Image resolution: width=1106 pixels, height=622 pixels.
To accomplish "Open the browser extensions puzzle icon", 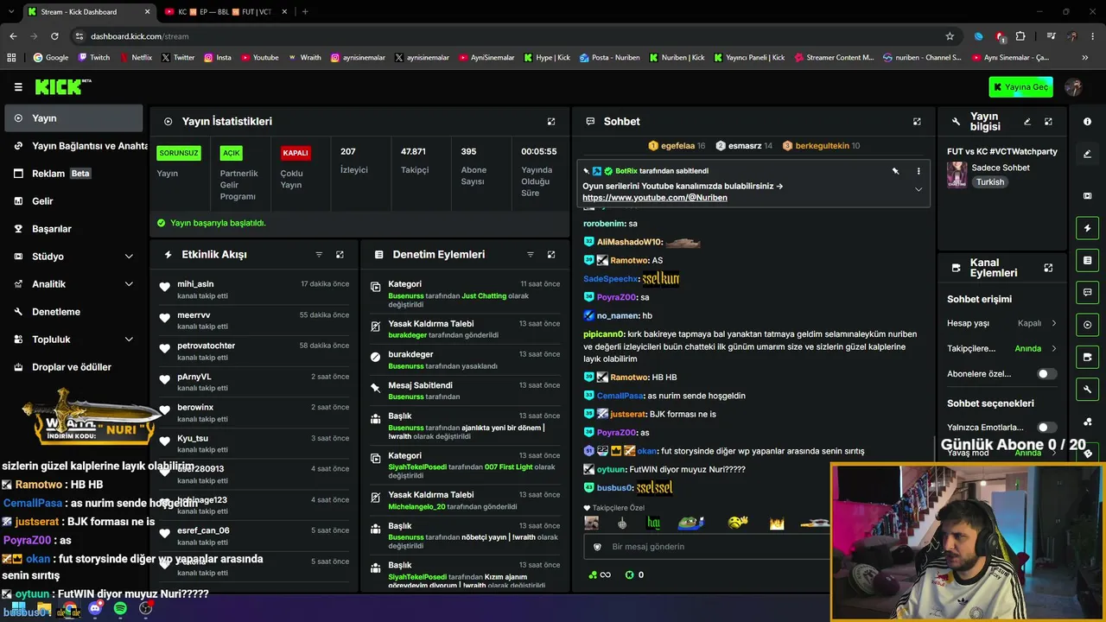I will click(x=1020, y=36).
